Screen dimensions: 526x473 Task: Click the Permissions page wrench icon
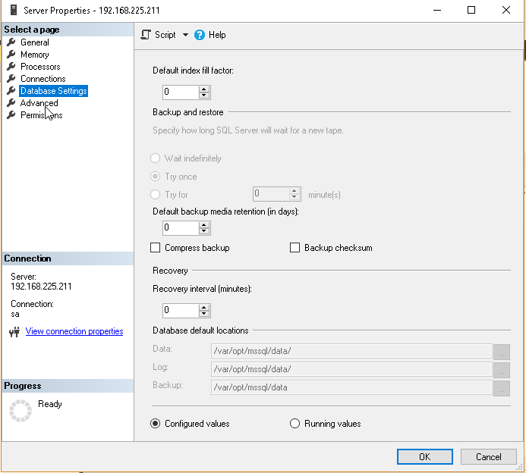click(x=11, y=115)
